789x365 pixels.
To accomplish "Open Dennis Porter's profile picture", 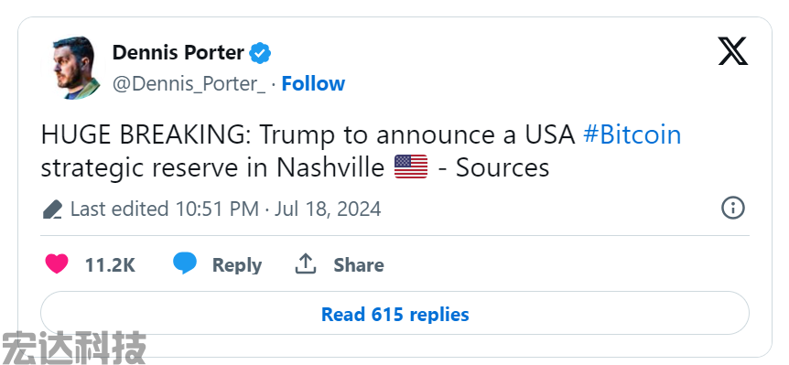I will point(73,68).
